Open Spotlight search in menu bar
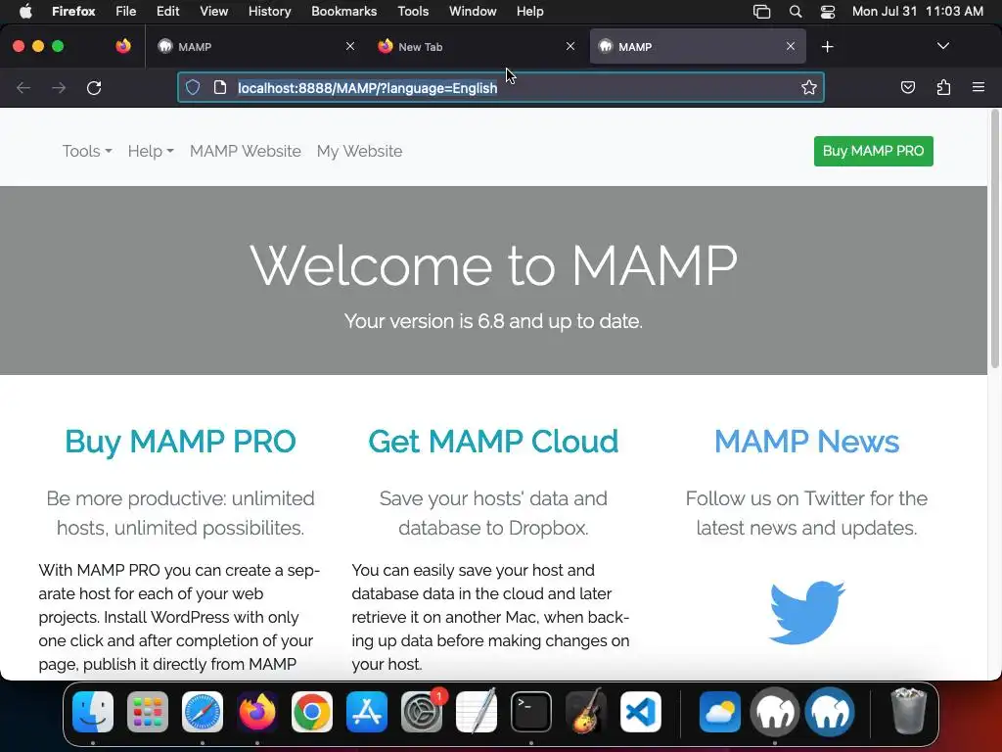Image resolution: width=1002 pixels, height=752 pixels. [x=796, y=12]
